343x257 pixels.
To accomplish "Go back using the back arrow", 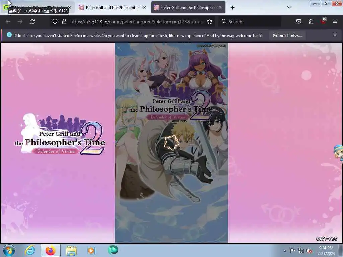I will (8, 22).
